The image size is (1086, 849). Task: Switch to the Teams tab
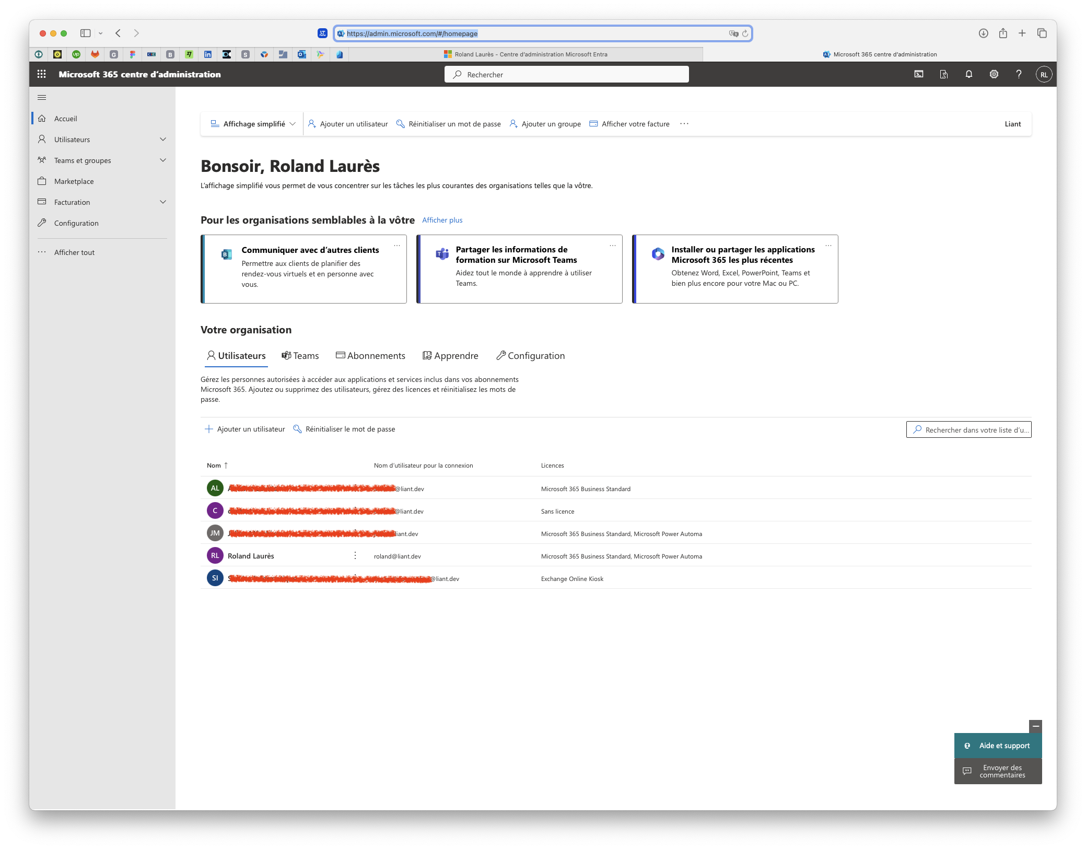(x=300, y=356)
